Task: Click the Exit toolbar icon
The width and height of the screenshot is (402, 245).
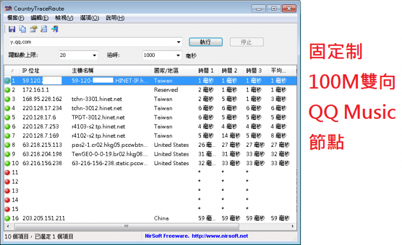Action: click(x=55, y=29)
